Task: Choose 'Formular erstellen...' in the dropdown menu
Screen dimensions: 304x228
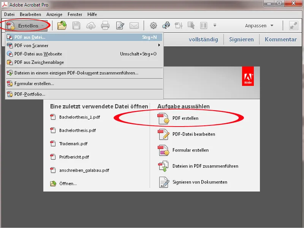Action: (x=84, y=84)
